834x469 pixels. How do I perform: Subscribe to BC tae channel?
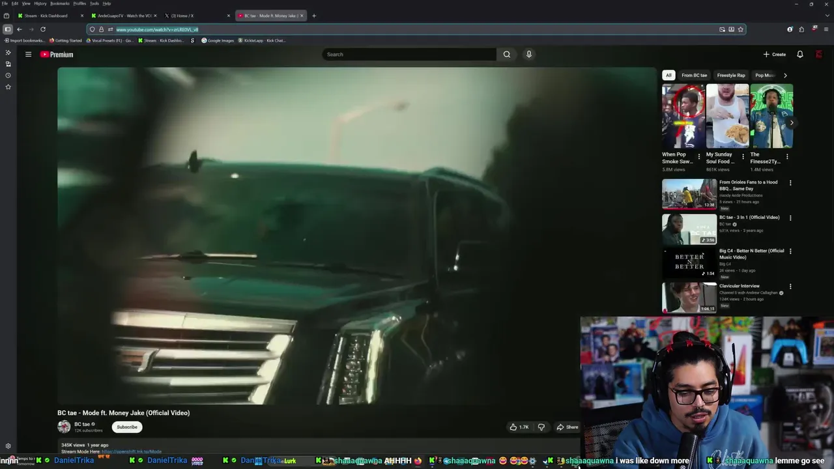tap(127, 427)
